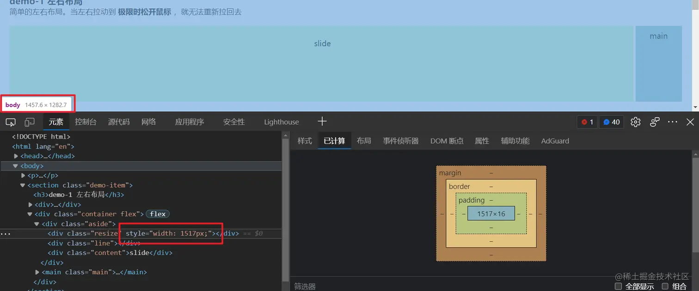Open the 属性 sidebar tab
Viewport: 699px width, 291px height.
(482, 141)
